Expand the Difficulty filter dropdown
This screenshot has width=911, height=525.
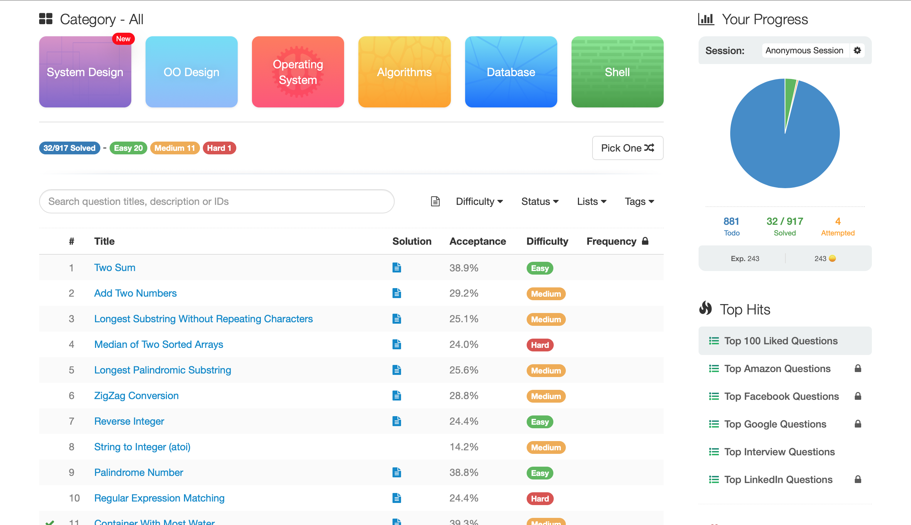pos(479,201)
